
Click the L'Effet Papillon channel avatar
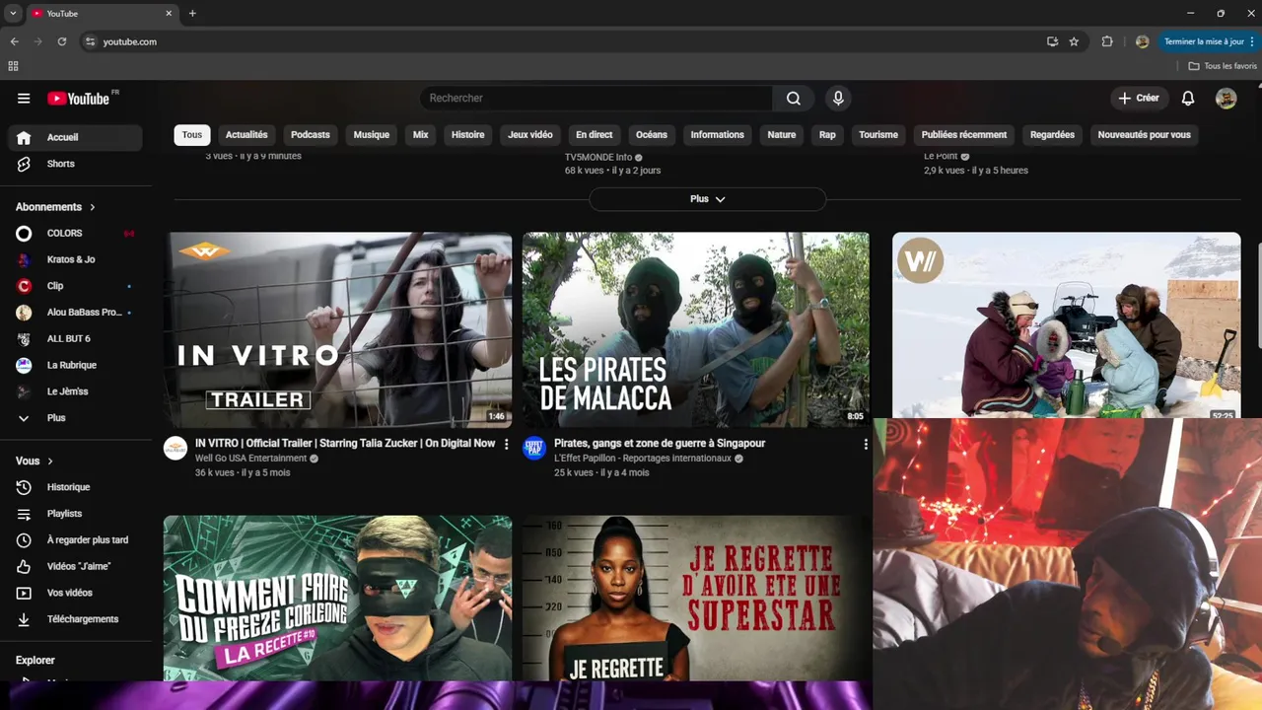[534, 449]
